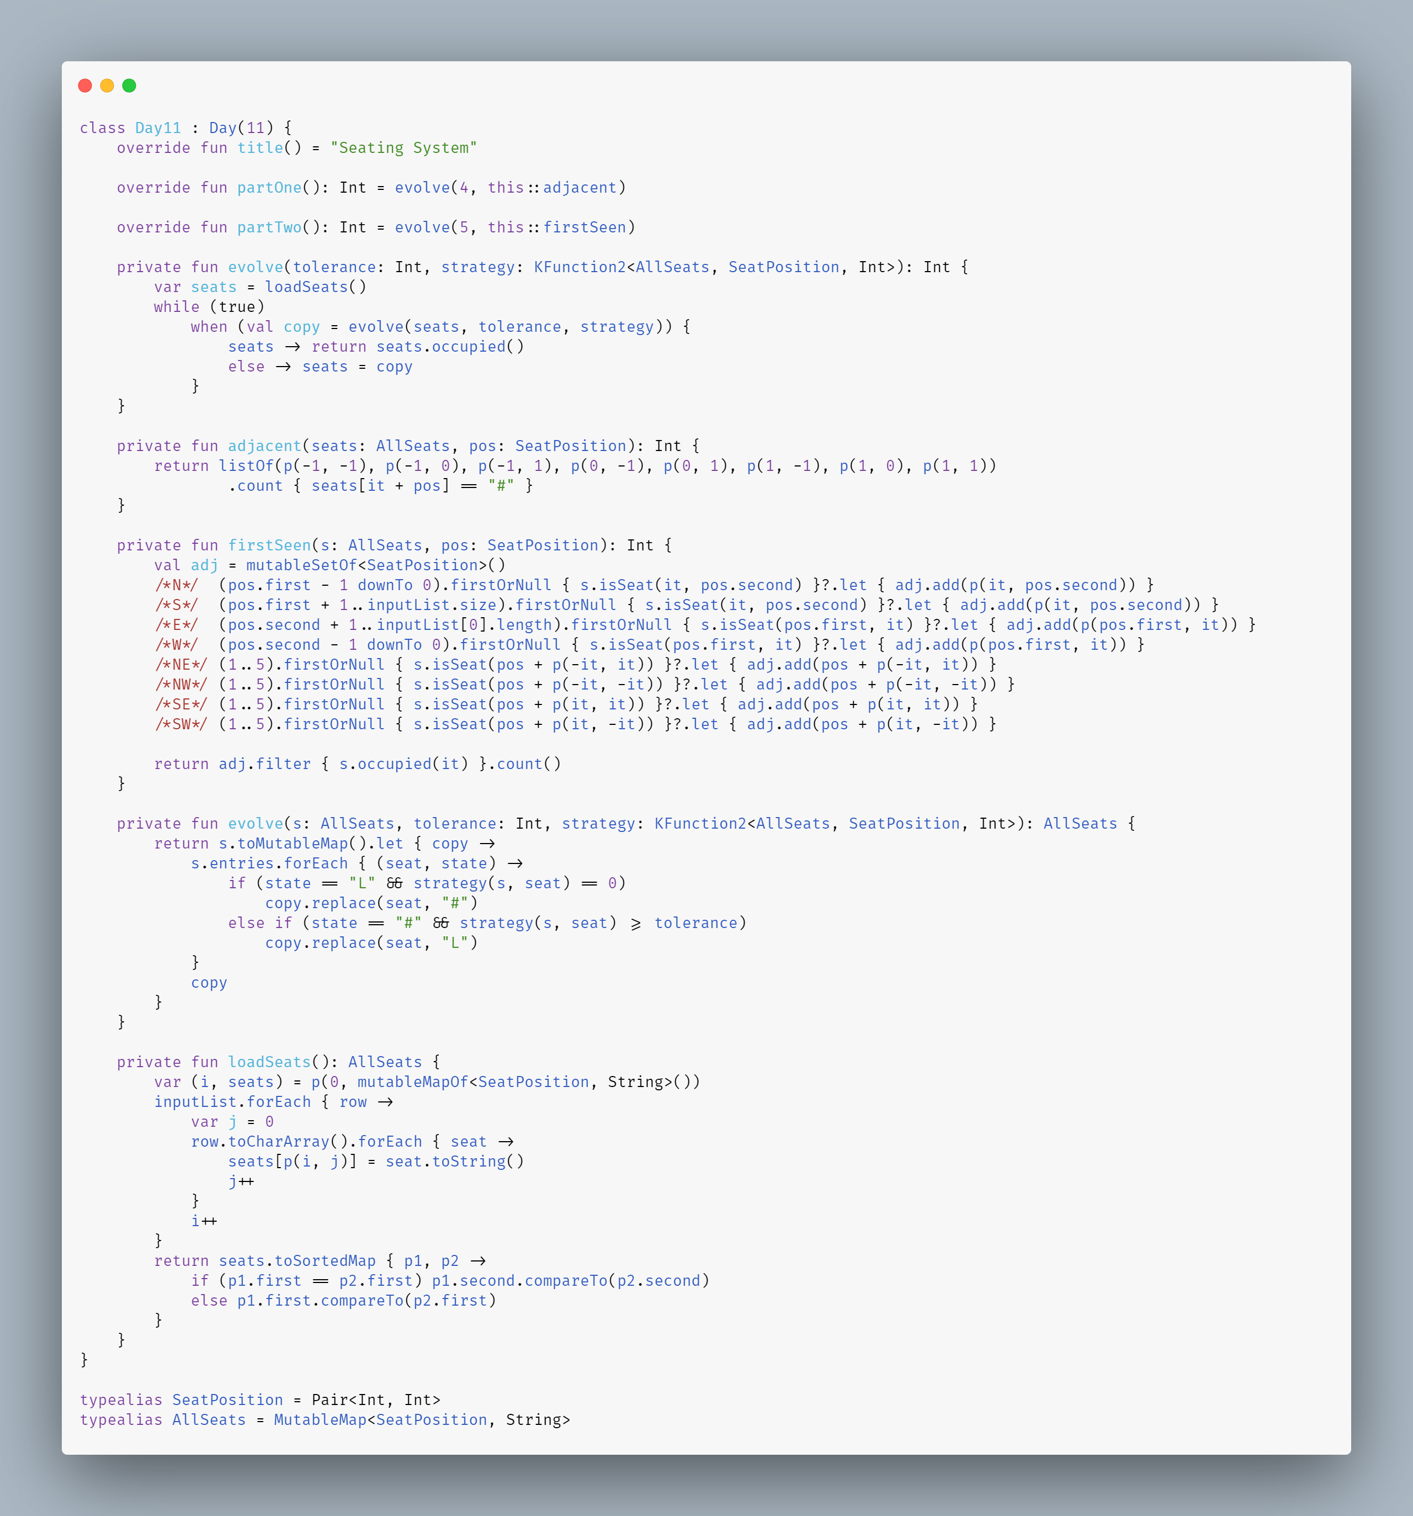Click the partOne function name

269,187
